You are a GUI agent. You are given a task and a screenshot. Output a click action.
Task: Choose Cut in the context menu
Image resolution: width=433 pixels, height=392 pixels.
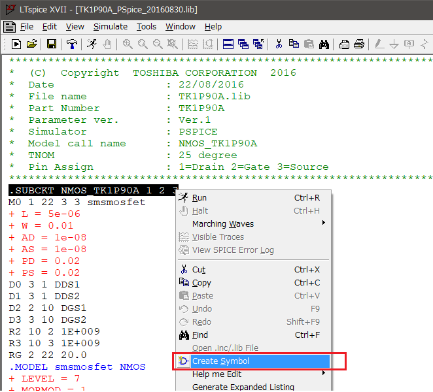(254, 270)
